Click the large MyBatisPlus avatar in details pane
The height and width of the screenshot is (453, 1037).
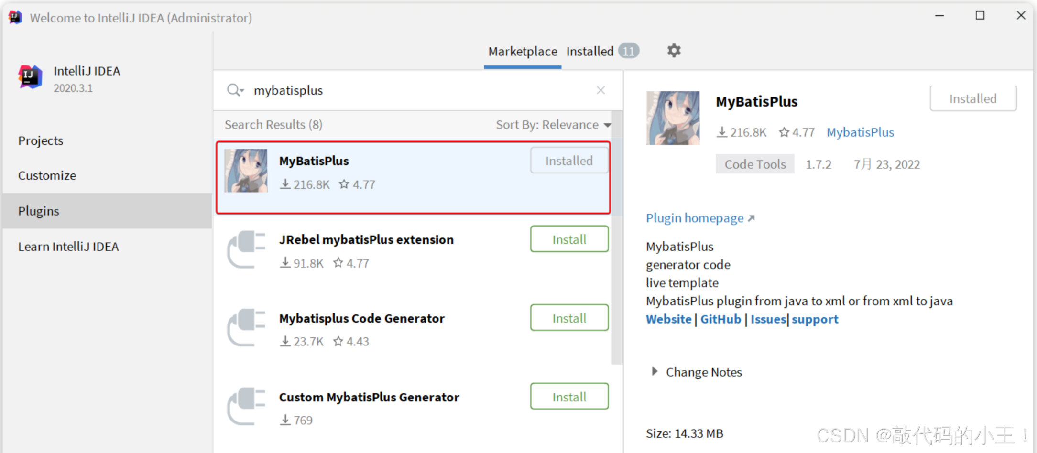click(x=673, y=118)
